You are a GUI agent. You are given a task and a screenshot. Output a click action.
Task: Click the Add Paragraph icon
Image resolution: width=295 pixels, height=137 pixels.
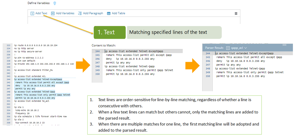(x=80, y=13)
